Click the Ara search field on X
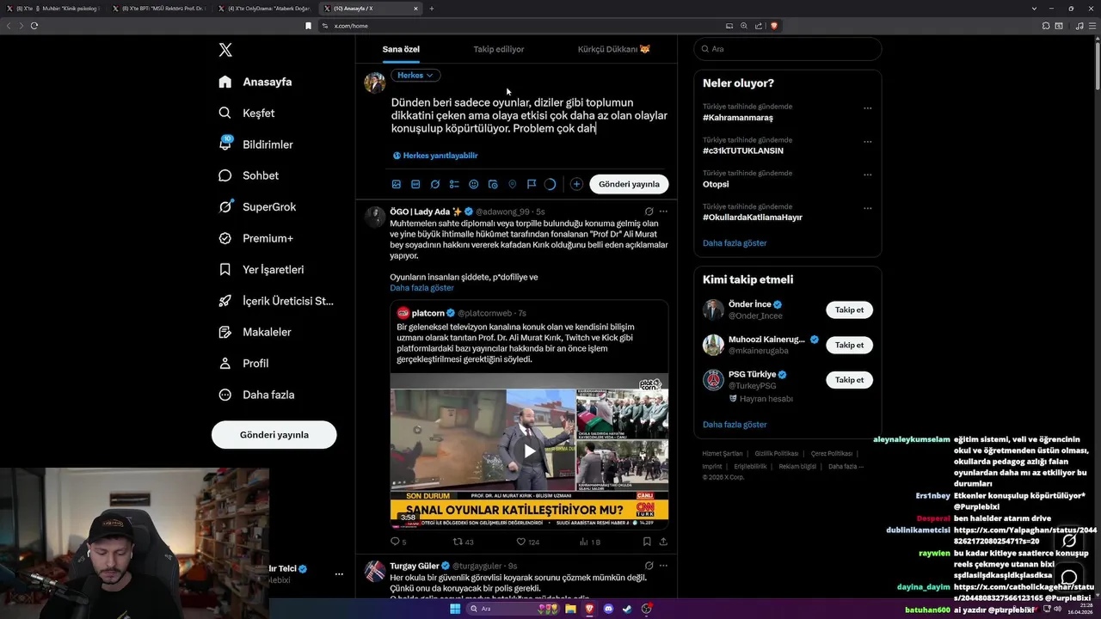Image resolution: width=1101 pixels, height=619 pixels. pos(787,49)
